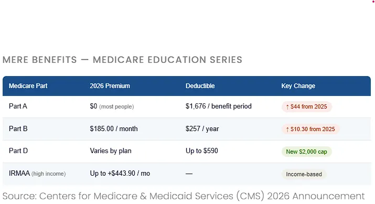375x204 pixels.
Task: Select the IRMAA high income row label
Action: click(x=37, y=174)
